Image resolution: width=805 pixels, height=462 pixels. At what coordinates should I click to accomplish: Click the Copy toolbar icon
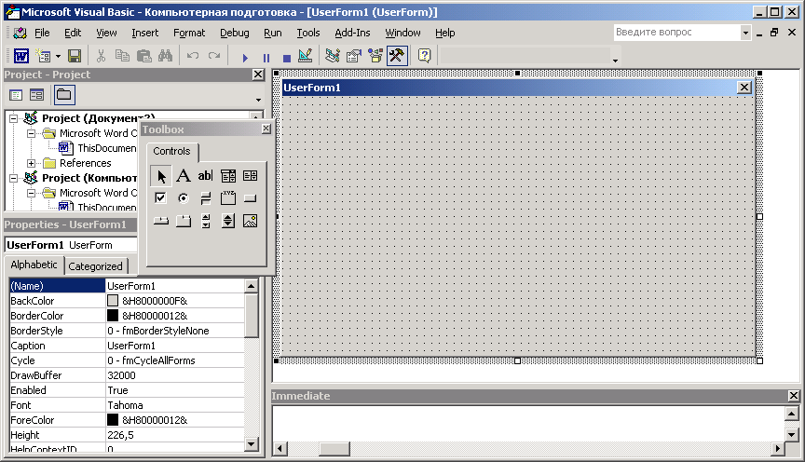(122, 56)
